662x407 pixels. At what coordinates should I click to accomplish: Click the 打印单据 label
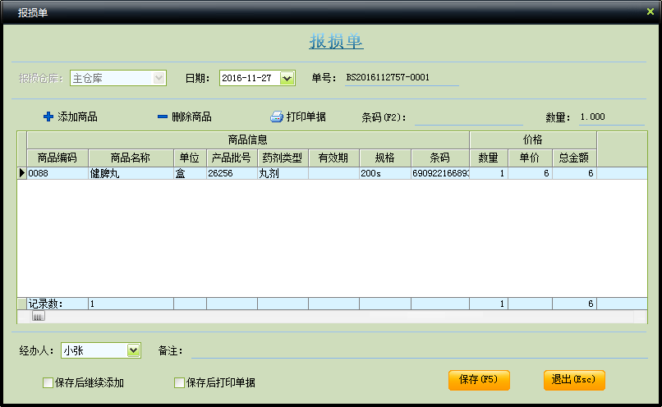click(306, 117)
